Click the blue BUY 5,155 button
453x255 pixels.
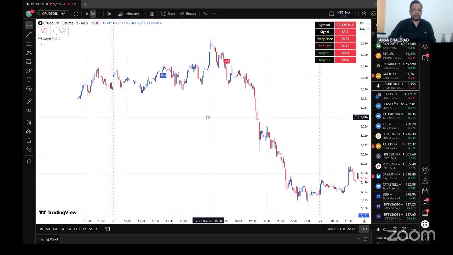(x=62, y=31)
